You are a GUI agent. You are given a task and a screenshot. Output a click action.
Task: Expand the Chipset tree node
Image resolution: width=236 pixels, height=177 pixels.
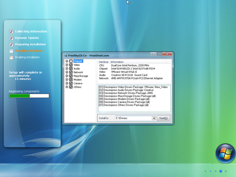coord(67,61)
